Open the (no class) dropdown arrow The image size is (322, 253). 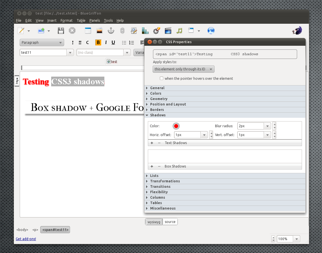click(127, 53)
